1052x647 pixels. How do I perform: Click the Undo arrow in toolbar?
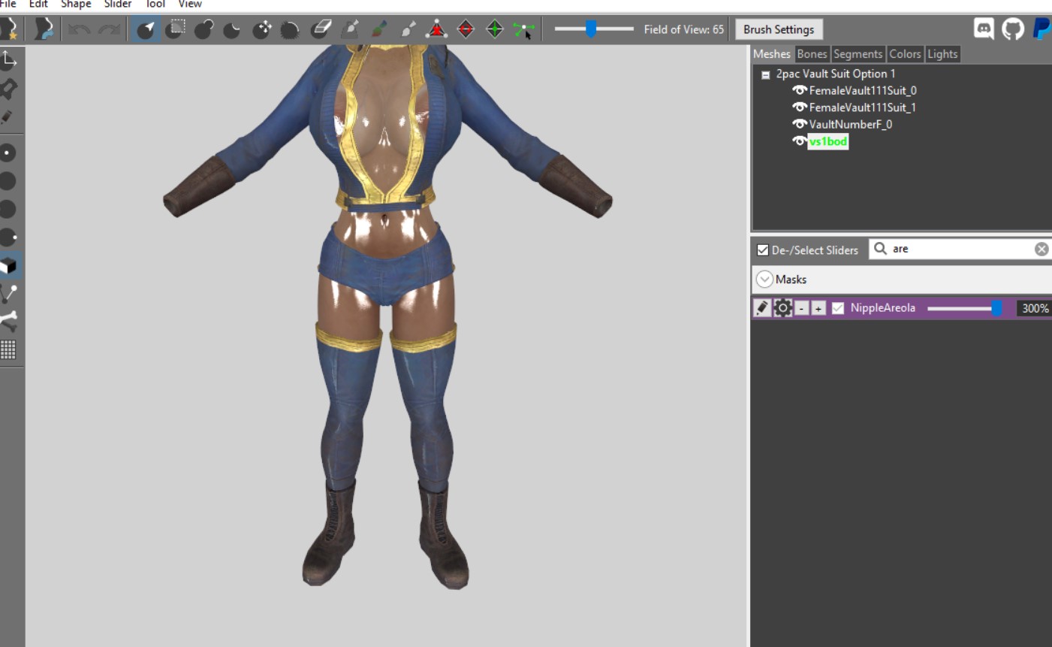pyautogui.click(x=79, y=29)
